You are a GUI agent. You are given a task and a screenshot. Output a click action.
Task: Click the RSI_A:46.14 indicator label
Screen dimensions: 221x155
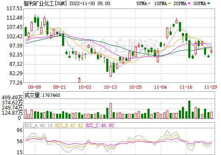[x=38, y=125]
